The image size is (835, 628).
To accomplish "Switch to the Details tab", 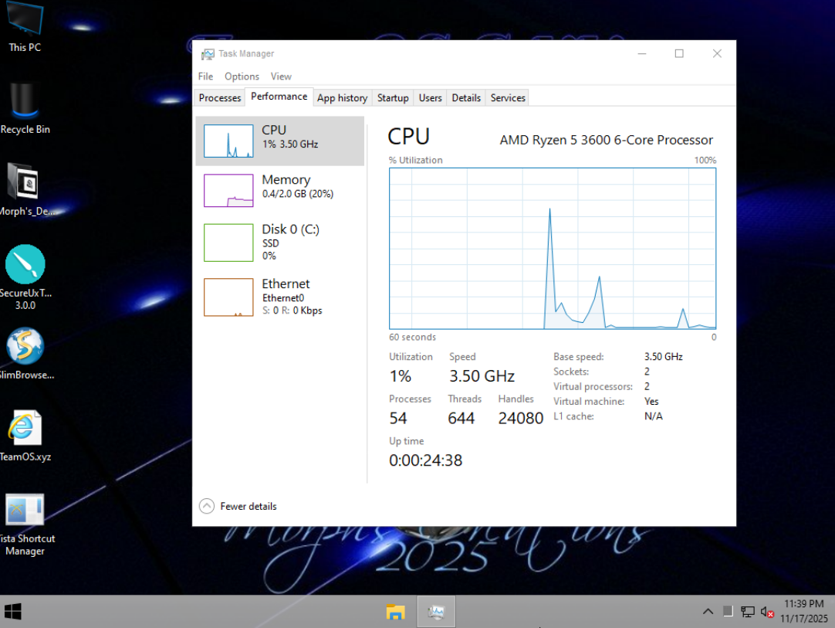I will click(x=466, y=97).
